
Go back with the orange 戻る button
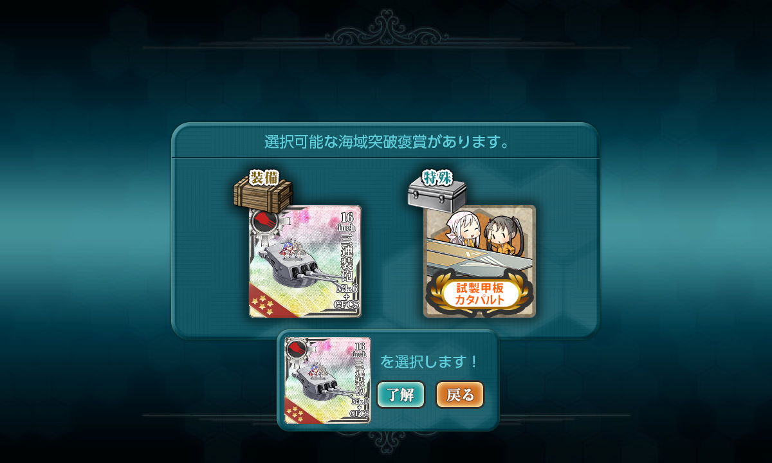coord(460,395)
